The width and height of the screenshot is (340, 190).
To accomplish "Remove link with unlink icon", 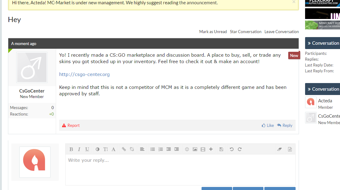I will pos(132,149).
